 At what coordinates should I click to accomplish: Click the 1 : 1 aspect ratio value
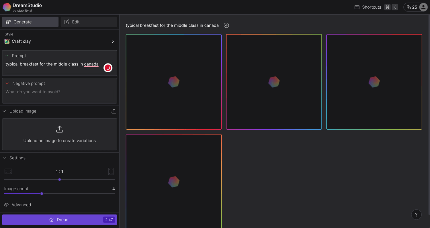click(60, 171)
